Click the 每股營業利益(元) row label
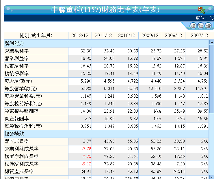The width and height of the screenshot is (214, 179). pyautogui.click(x=23, y=96)
